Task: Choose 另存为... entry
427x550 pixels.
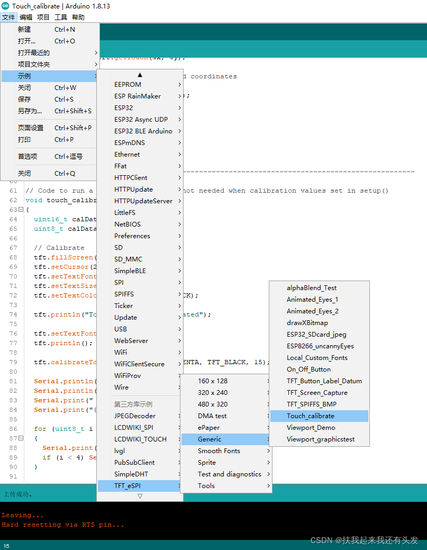Action: pyautogui.click(x=49, y=111)
